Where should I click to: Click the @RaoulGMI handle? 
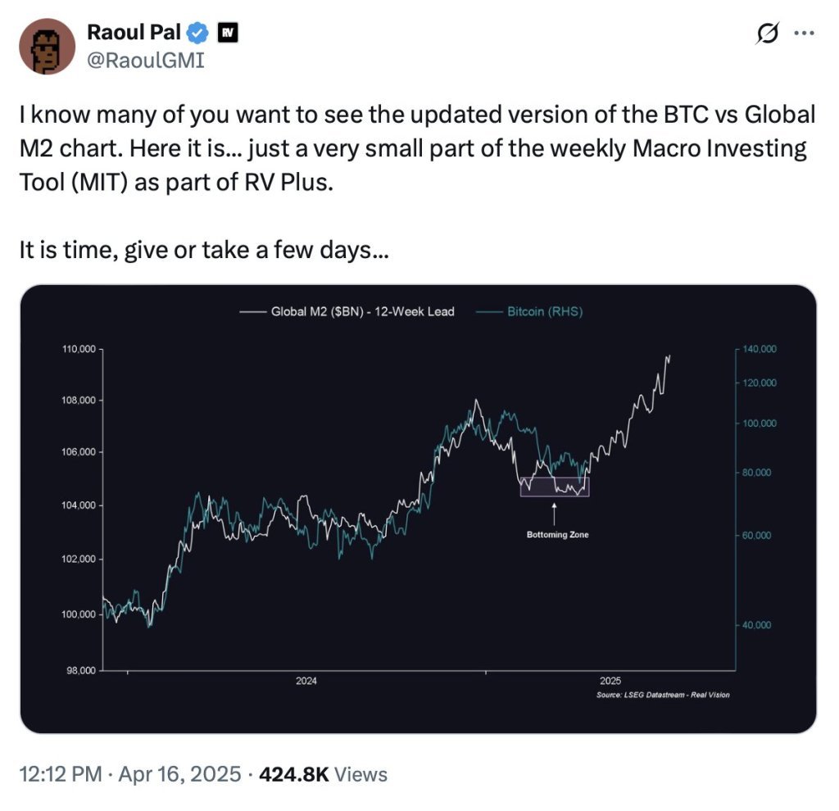pyautogui.click(x=147, y=59)
